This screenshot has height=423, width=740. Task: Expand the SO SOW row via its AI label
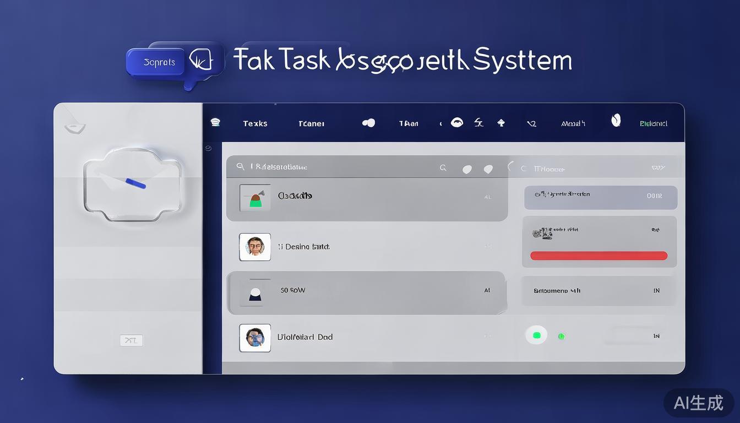coord(487,290)
